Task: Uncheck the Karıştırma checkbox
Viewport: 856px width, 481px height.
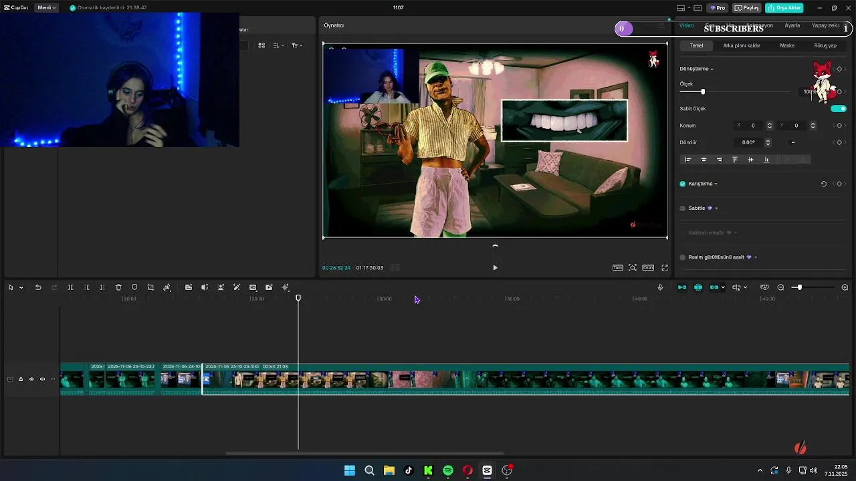Action: pyautogui.click(x=683, y=184)
